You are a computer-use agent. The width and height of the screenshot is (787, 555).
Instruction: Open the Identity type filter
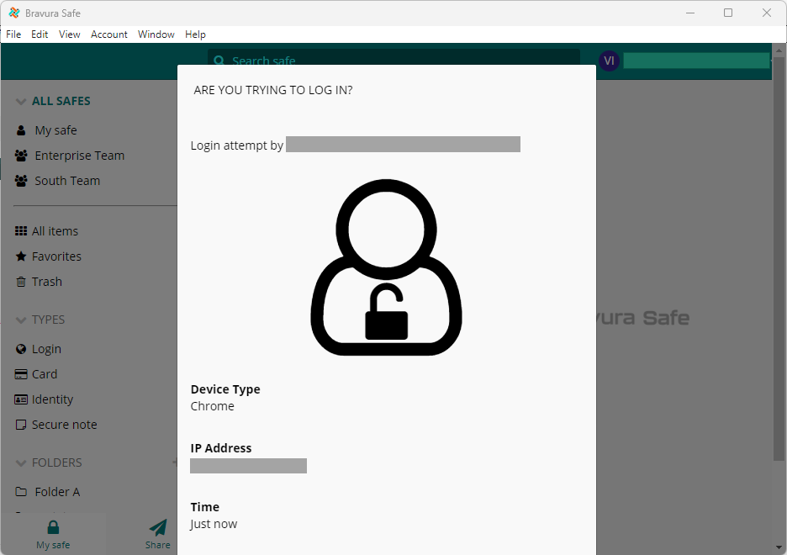[20, 399]
